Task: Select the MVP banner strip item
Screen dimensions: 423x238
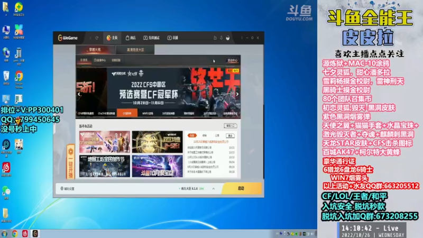Action: (148, 113)
